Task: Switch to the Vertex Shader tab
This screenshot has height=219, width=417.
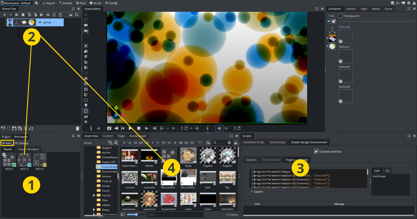Action: pyautogui.click(x=271, y=160)
